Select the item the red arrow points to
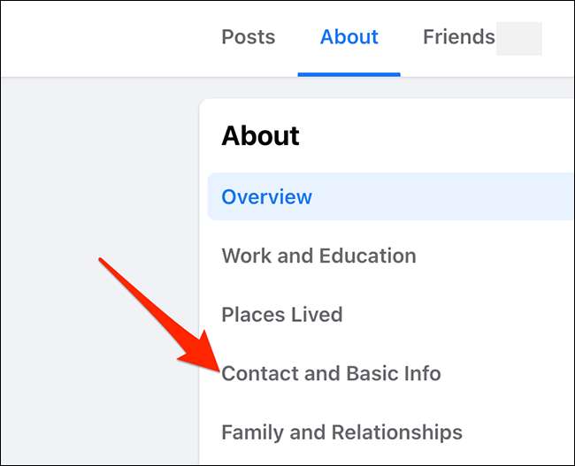The height and width of the screenshot is (466, 575). [331, 373]
